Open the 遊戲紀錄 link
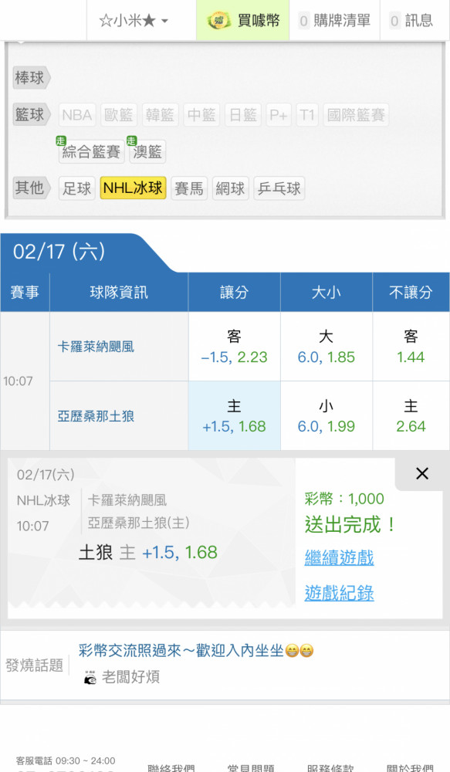 (x=339, y=593)
